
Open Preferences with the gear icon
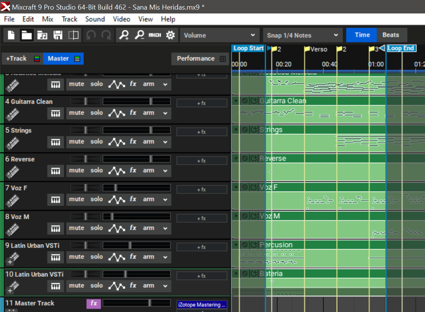(170, 35)
